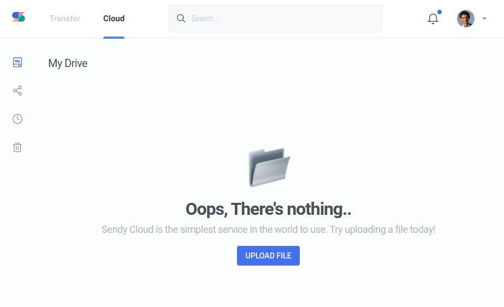Viewport: 504px width, 307px height.
Task: Show recent files via clock icon
Action: click(17, 119)
